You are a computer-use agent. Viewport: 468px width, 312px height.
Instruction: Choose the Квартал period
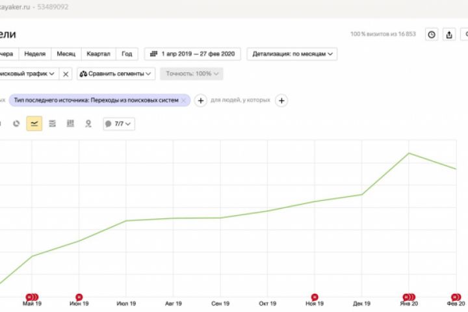click(x=98, y=54)
